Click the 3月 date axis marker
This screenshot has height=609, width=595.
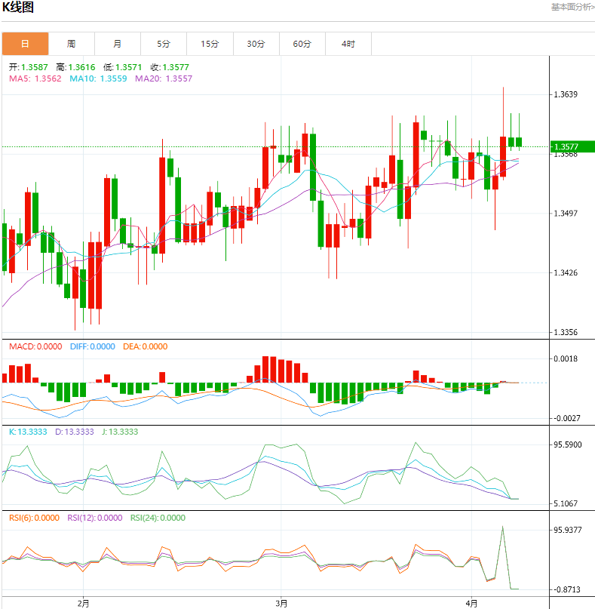pos(281,603)
